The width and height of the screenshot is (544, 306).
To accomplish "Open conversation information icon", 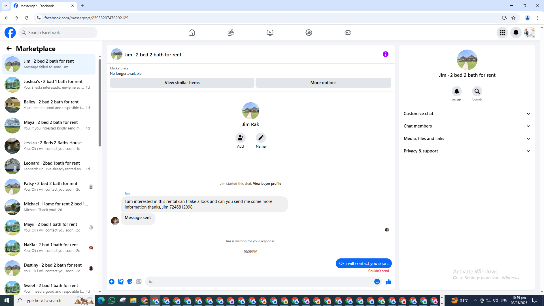I will 386,54.
